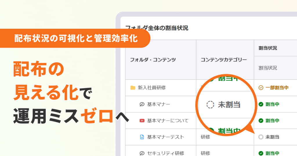This screenshot has height=156, width=297.
Task: Click the speech bubble icon beside セキュリティ研修
Action: point(142,153)
